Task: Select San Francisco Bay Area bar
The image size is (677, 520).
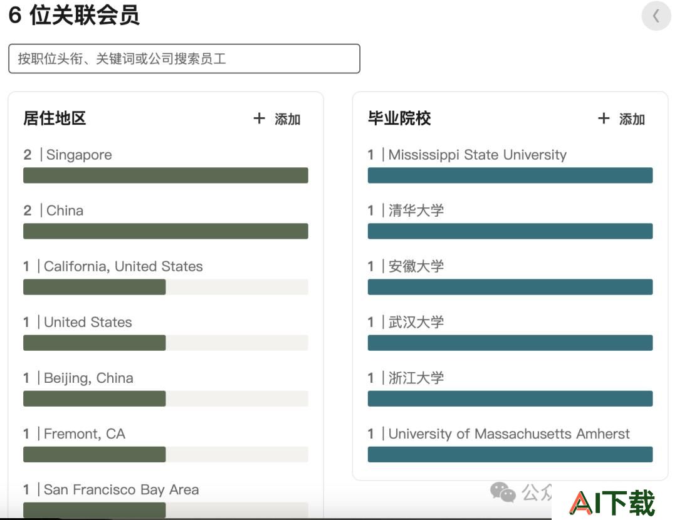Action: click(x=165, y=510)
